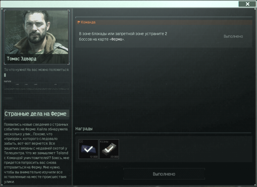Click the large Выполнено button at bottom

(164, 174)
